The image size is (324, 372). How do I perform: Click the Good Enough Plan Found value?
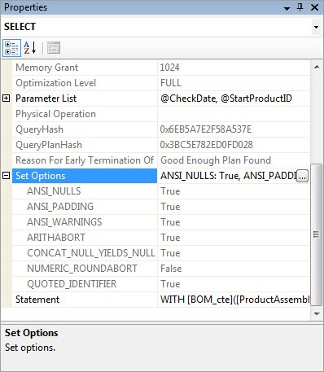pos(216,160)
